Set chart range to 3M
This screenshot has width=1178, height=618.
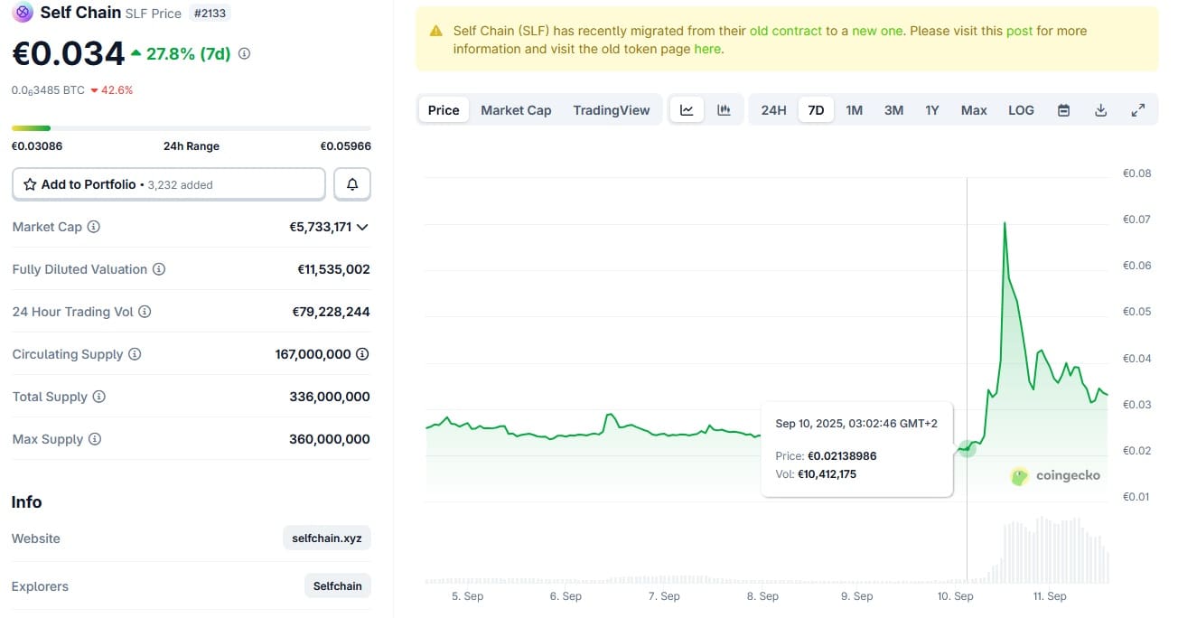[x=893, y=110]
